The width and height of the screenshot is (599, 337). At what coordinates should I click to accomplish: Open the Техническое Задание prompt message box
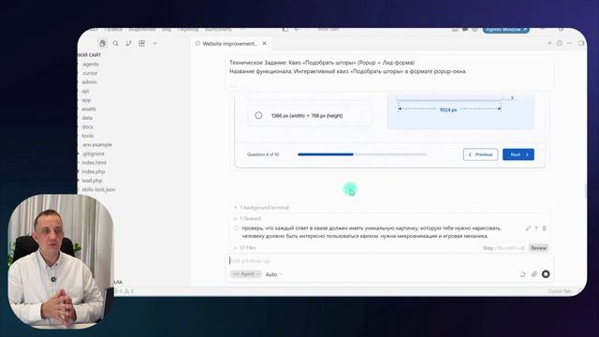(389, 73)
